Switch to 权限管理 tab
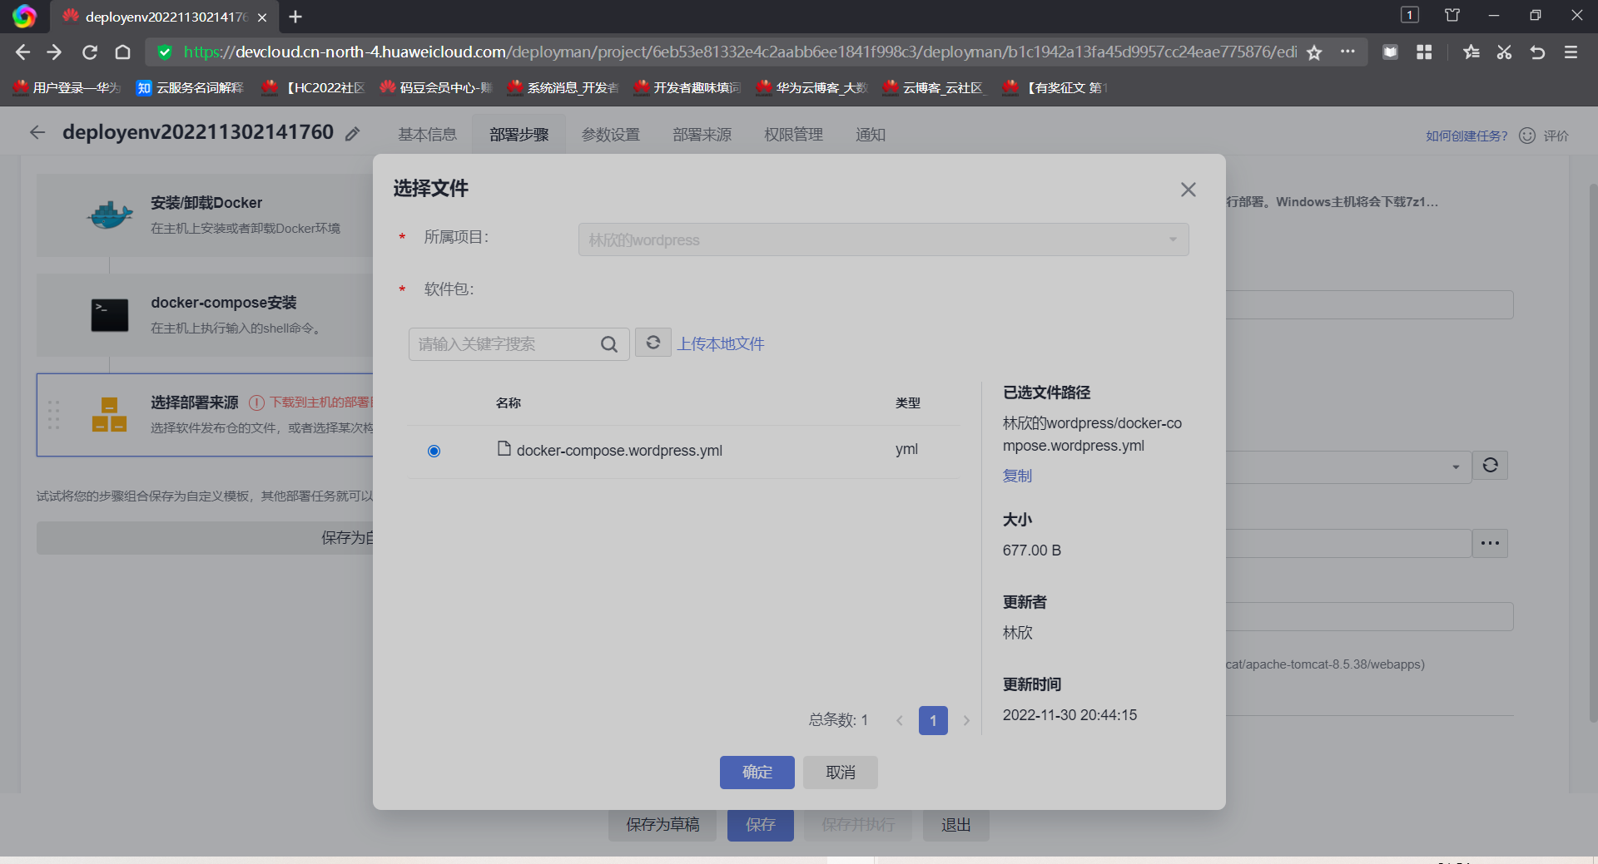Viewport: 1598px width, 864px height. coord(793,135)
